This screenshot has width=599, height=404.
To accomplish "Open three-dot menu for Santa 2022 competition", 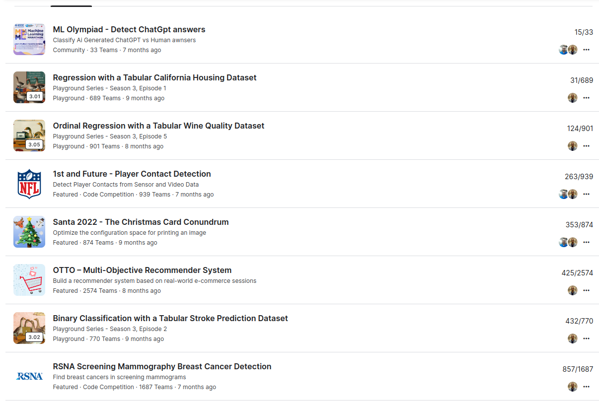I will coord(586,242).
